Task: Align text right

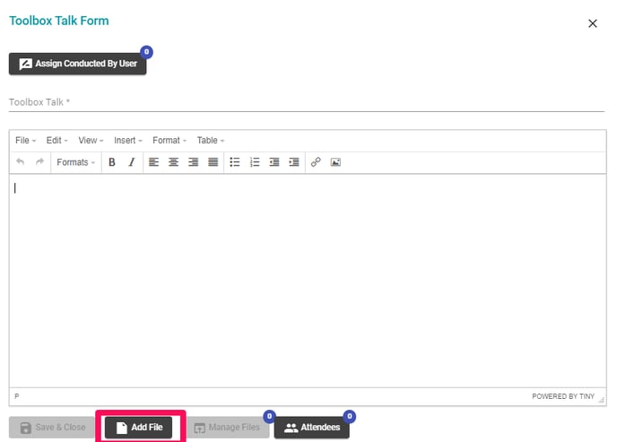Action: 193,162
